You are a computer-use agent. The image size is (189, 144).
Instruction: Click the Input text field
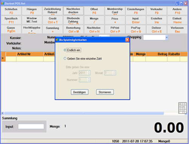(x=31, y=127)
